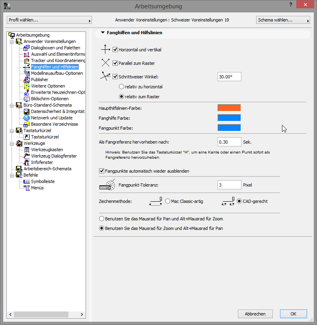The image size is (317, 325).
Task: Open the Schema wählen dropdown
Action: [283, 20]
